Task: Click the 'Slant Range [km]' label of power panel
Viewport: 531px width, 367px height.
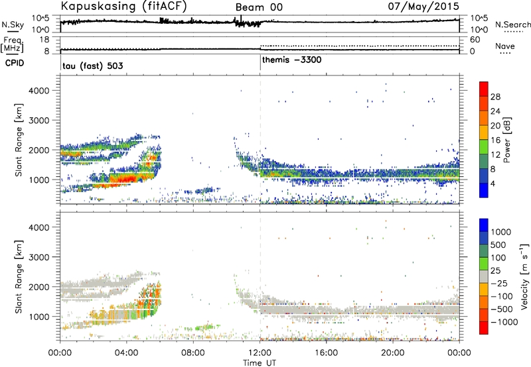Action: pos(19,140)
